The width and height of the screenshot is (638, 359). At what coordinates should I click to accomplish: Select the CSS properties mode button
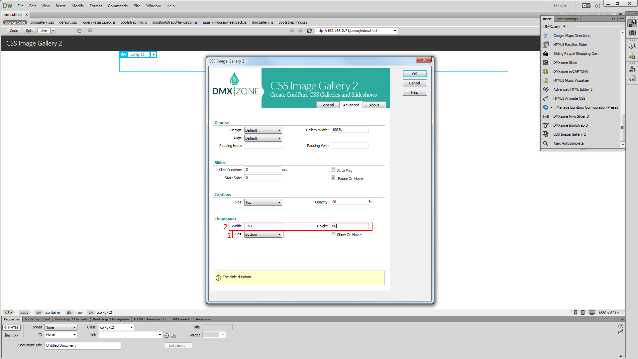click(x=12, y=335)
